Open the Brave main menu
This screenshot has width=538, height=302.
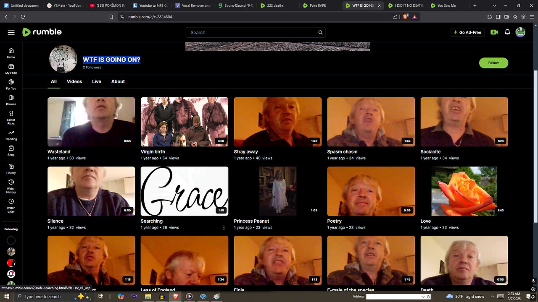(x=532, y=17)
